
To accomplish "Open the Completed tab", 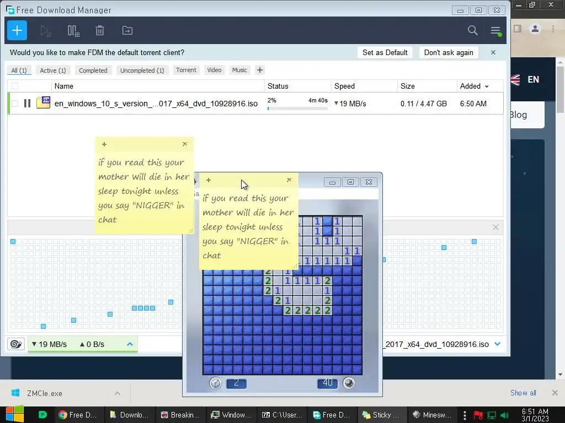I will click(93, 70).
